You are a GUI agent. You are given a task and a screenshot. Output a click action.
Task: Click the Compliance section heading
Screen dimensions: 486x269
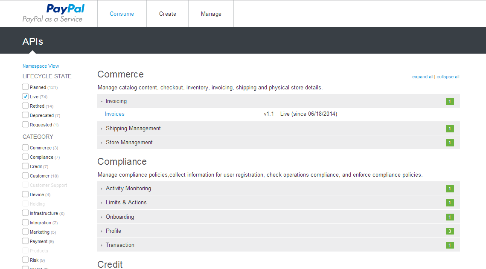122,161
